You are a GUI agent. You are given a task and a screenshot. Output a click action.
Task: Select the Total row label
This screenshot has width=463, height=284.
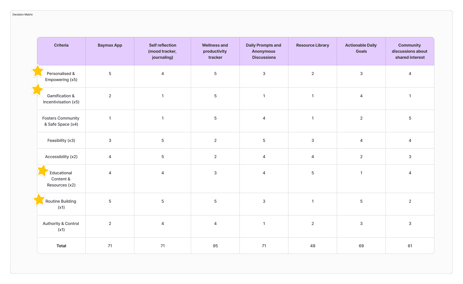[x=61, y=246]
